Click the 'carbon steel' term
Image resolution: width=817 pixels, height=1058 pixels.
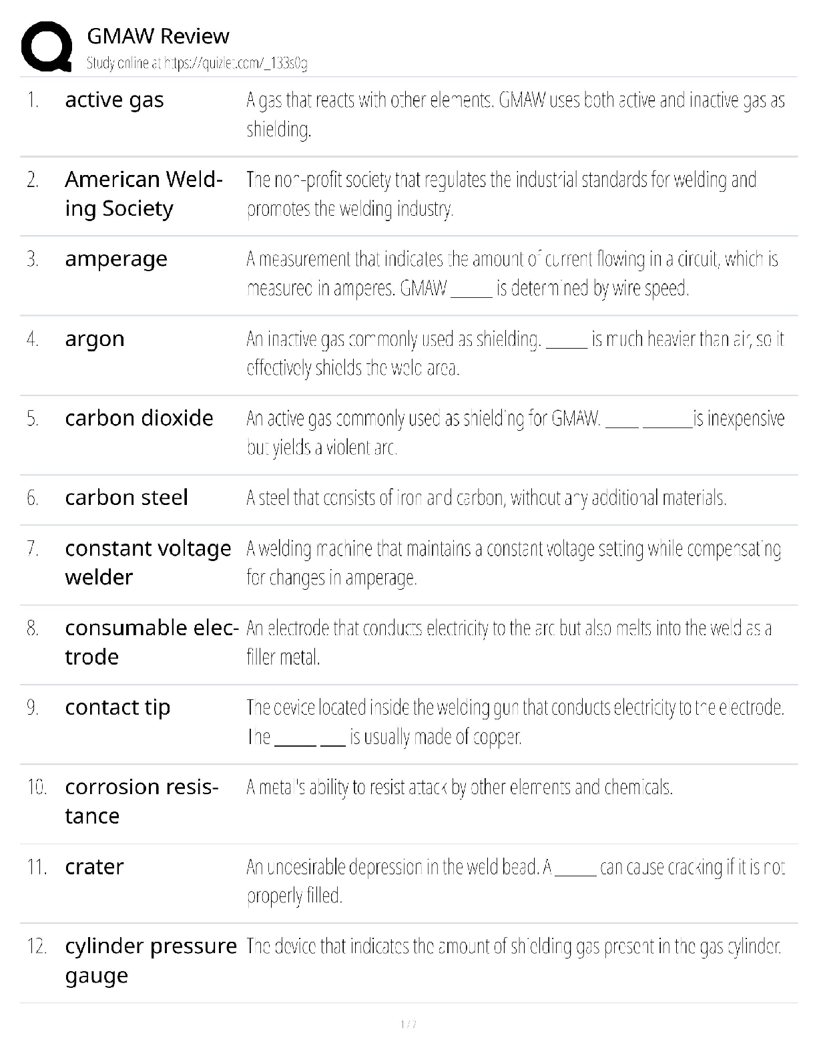click(x=126, y=498)
